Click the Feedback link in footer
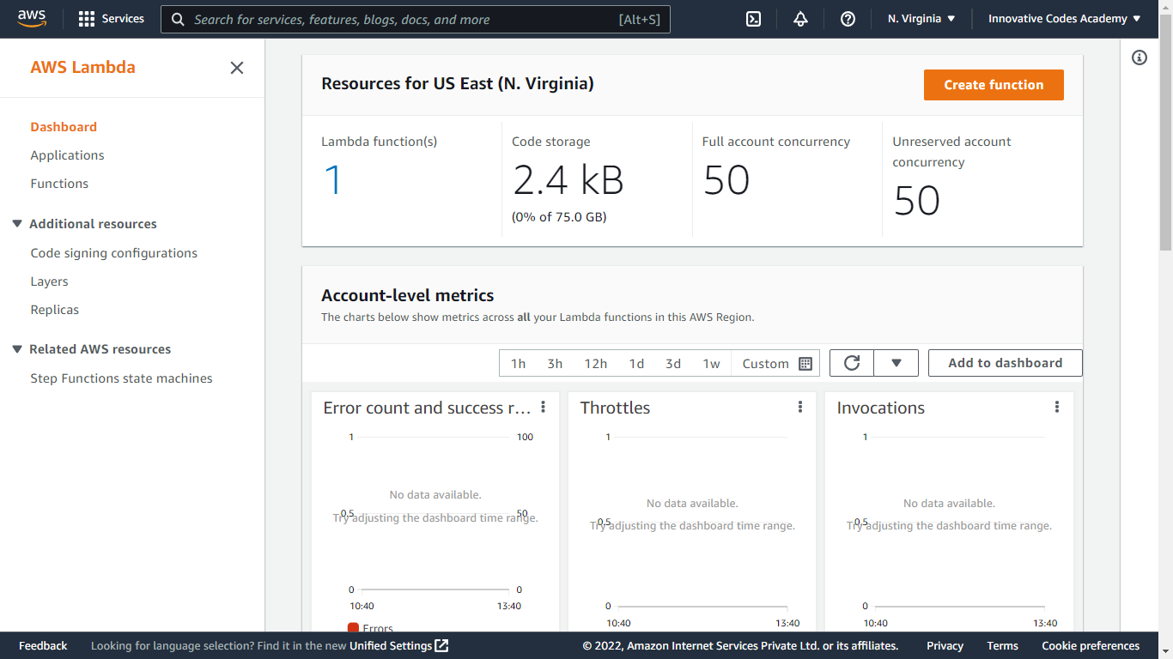Screen dimensions: 1173x659 tap(43, 646)
